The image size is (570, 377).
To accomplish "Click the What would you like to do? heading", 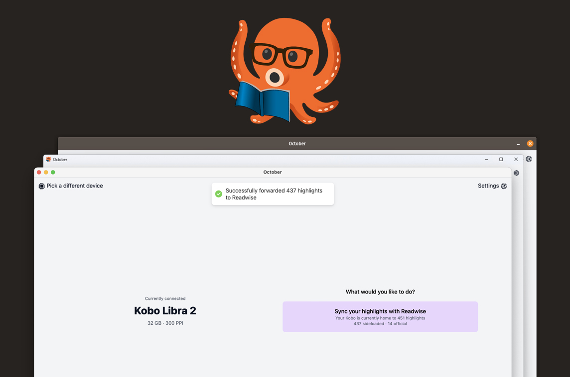I will tap(380, 292).
